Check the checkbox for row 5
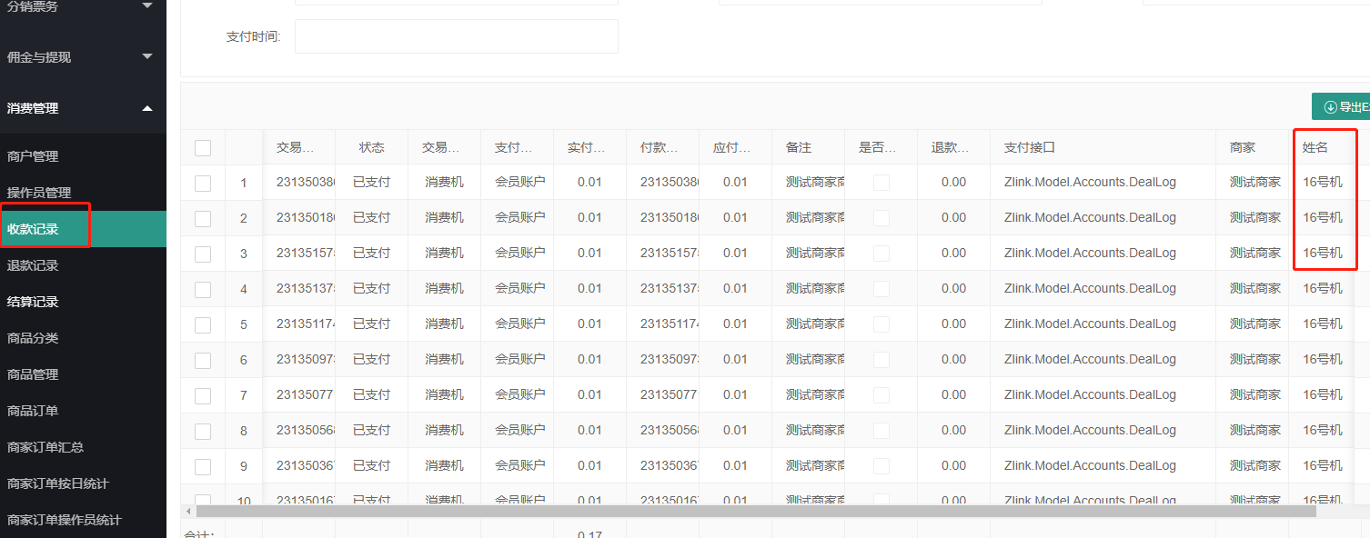The height and width of the screenshot is (538, 1370). (x=203, y=324)
